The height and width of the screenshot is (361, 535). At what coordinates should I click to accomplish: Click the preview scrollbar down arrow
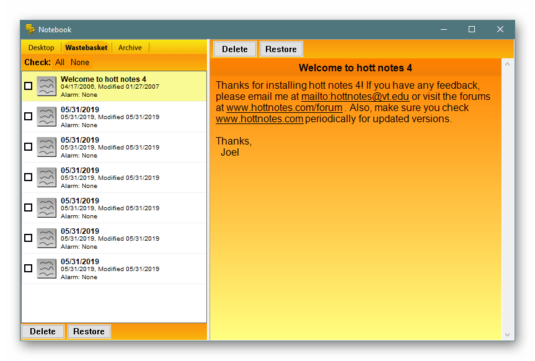coord(508,335)
